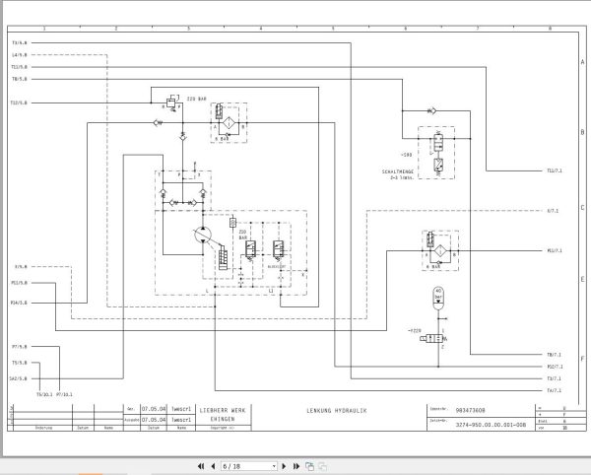The image size is (591, 475).
Task: Click the T8/5.8 line label
Action: [x=20, y=79]
